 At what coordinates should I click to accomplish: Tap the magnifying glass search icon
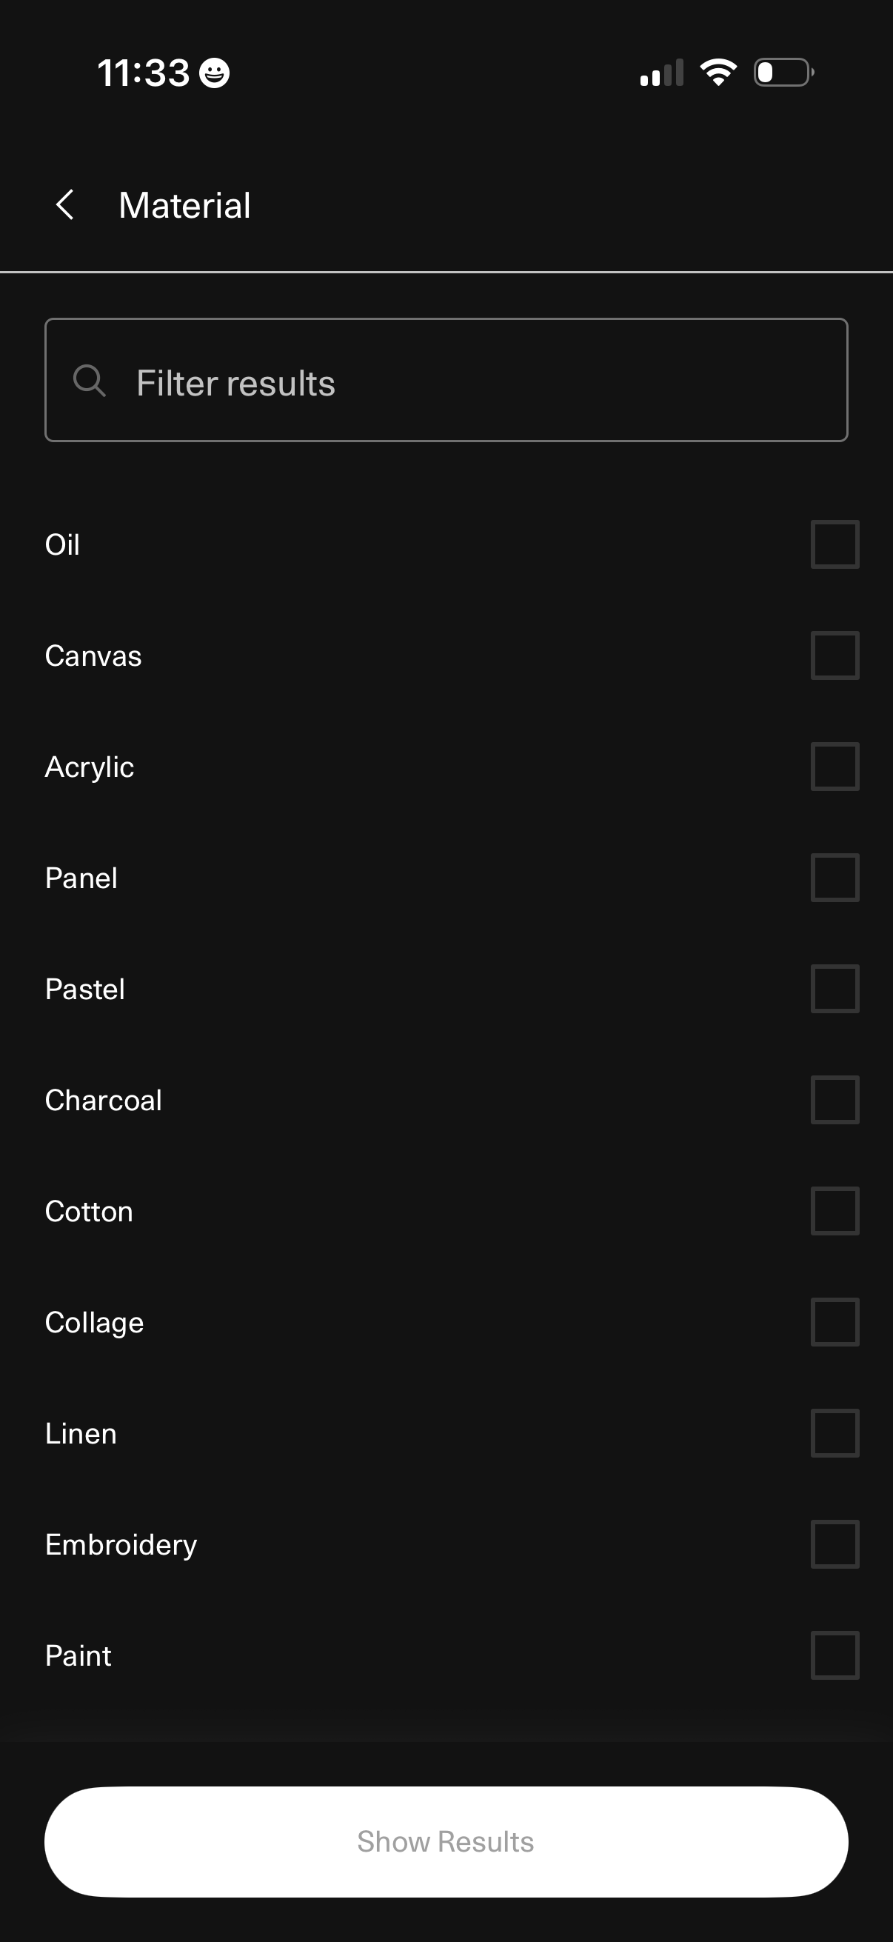(89, 381)
